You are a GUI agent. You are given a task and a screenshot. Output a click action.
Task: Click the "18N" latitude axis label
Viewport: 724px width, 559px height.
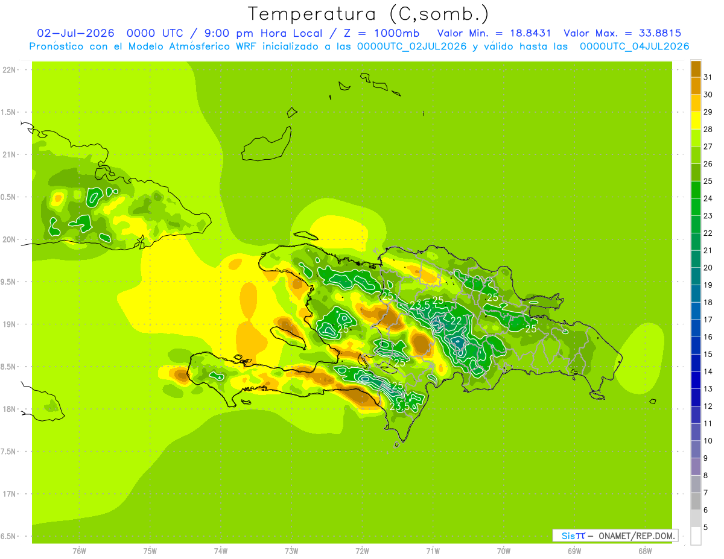[x=9, y=409]
